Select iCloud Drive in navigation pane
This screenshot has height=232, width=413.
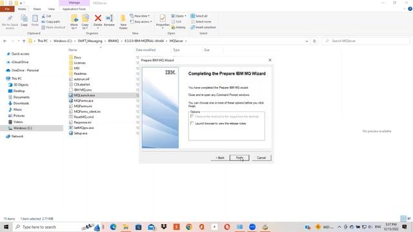(x=20, y=62)
